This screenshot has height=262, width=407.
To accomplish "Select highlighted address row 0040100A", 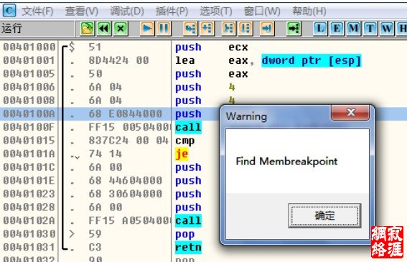I will tap(29, 113).
